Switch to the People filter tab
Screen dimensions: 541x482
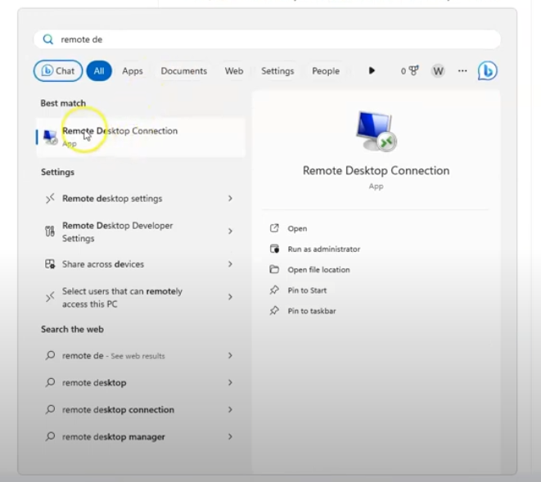(326, 70)
